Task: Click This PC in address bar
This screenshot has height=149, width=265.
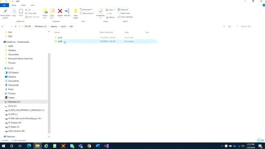Action: 28,26
